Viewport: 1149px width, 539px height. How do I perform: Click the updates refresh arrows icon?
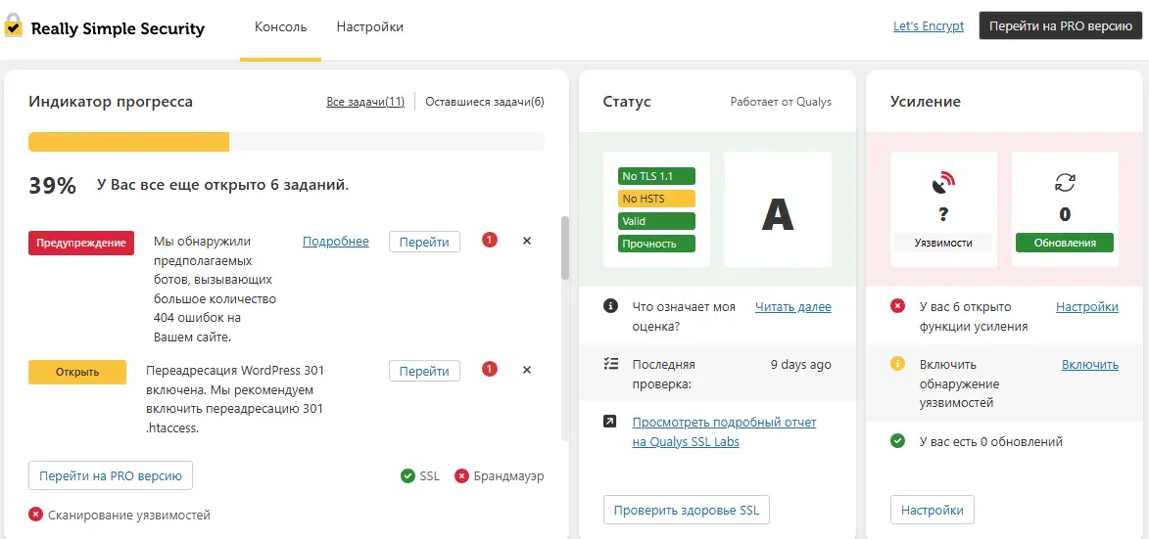[x=1065, y=182]
